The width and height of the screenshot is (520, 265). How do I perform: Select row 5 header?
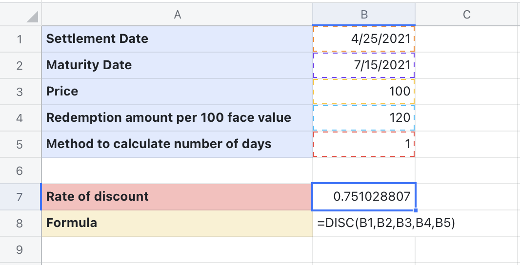tap(20, 144)
